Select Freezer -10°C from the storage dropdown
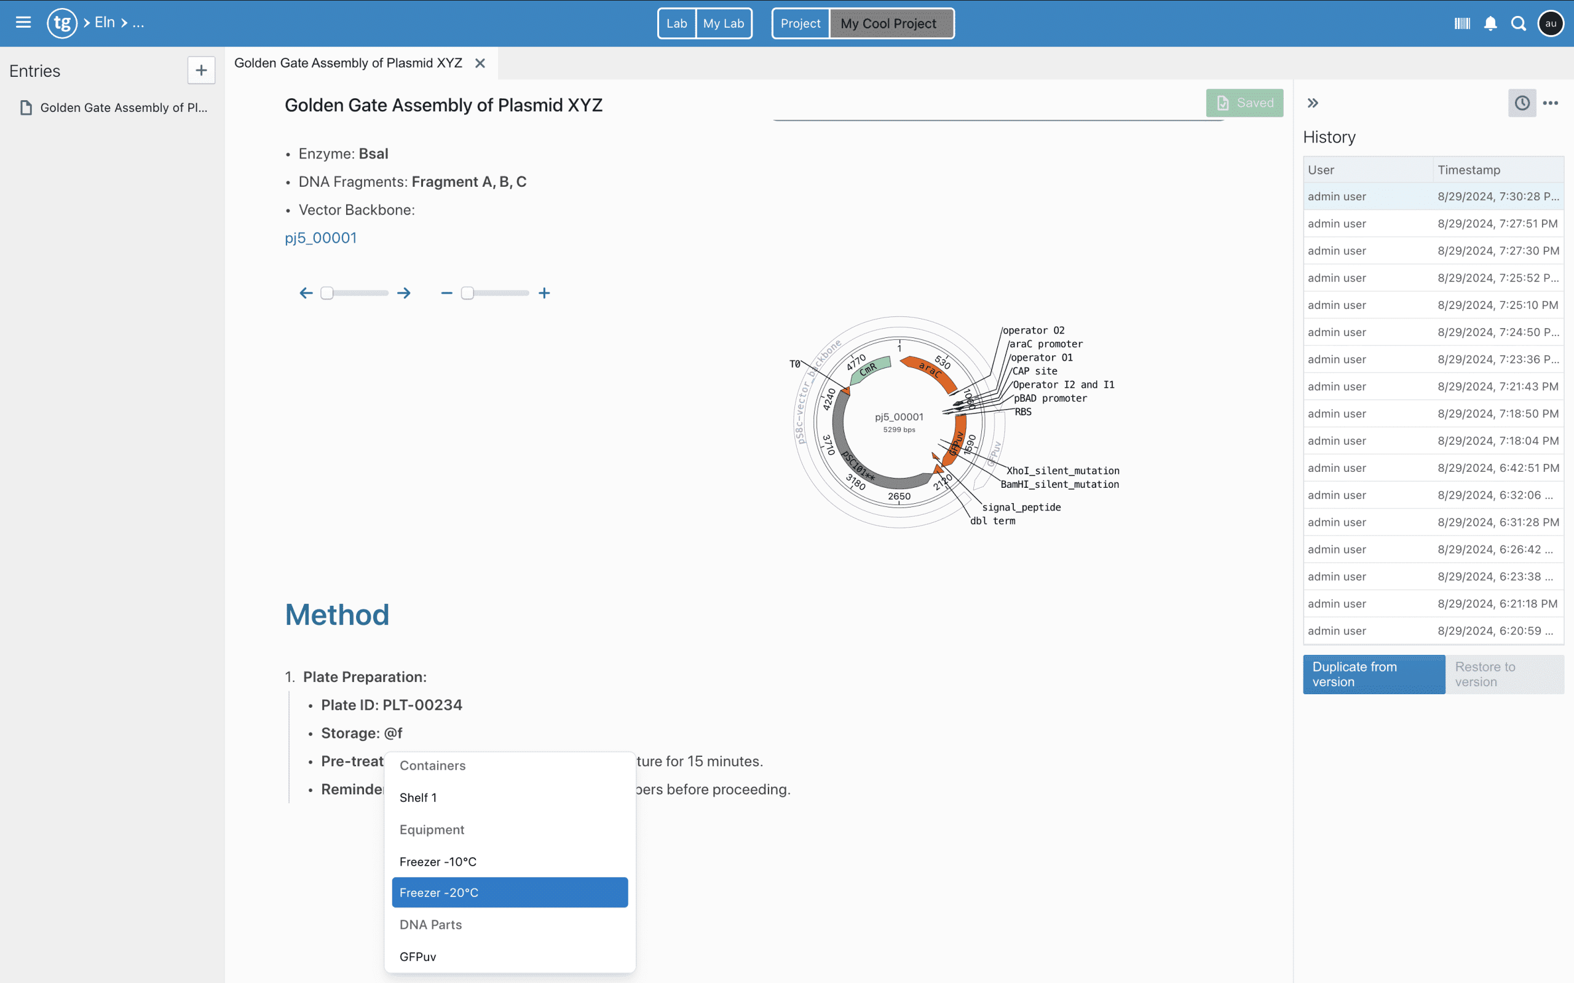The width and height of the screenshot is (1574, 983). pyautogui.click(x=438, y=861)
